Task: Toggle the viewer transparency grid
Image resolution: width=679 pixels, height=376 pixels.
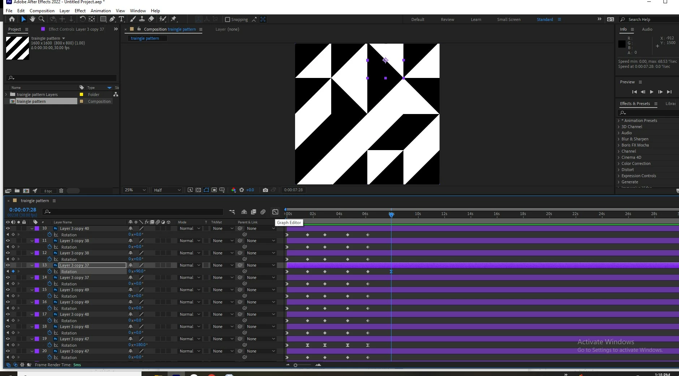Action: tap(198, 190)
